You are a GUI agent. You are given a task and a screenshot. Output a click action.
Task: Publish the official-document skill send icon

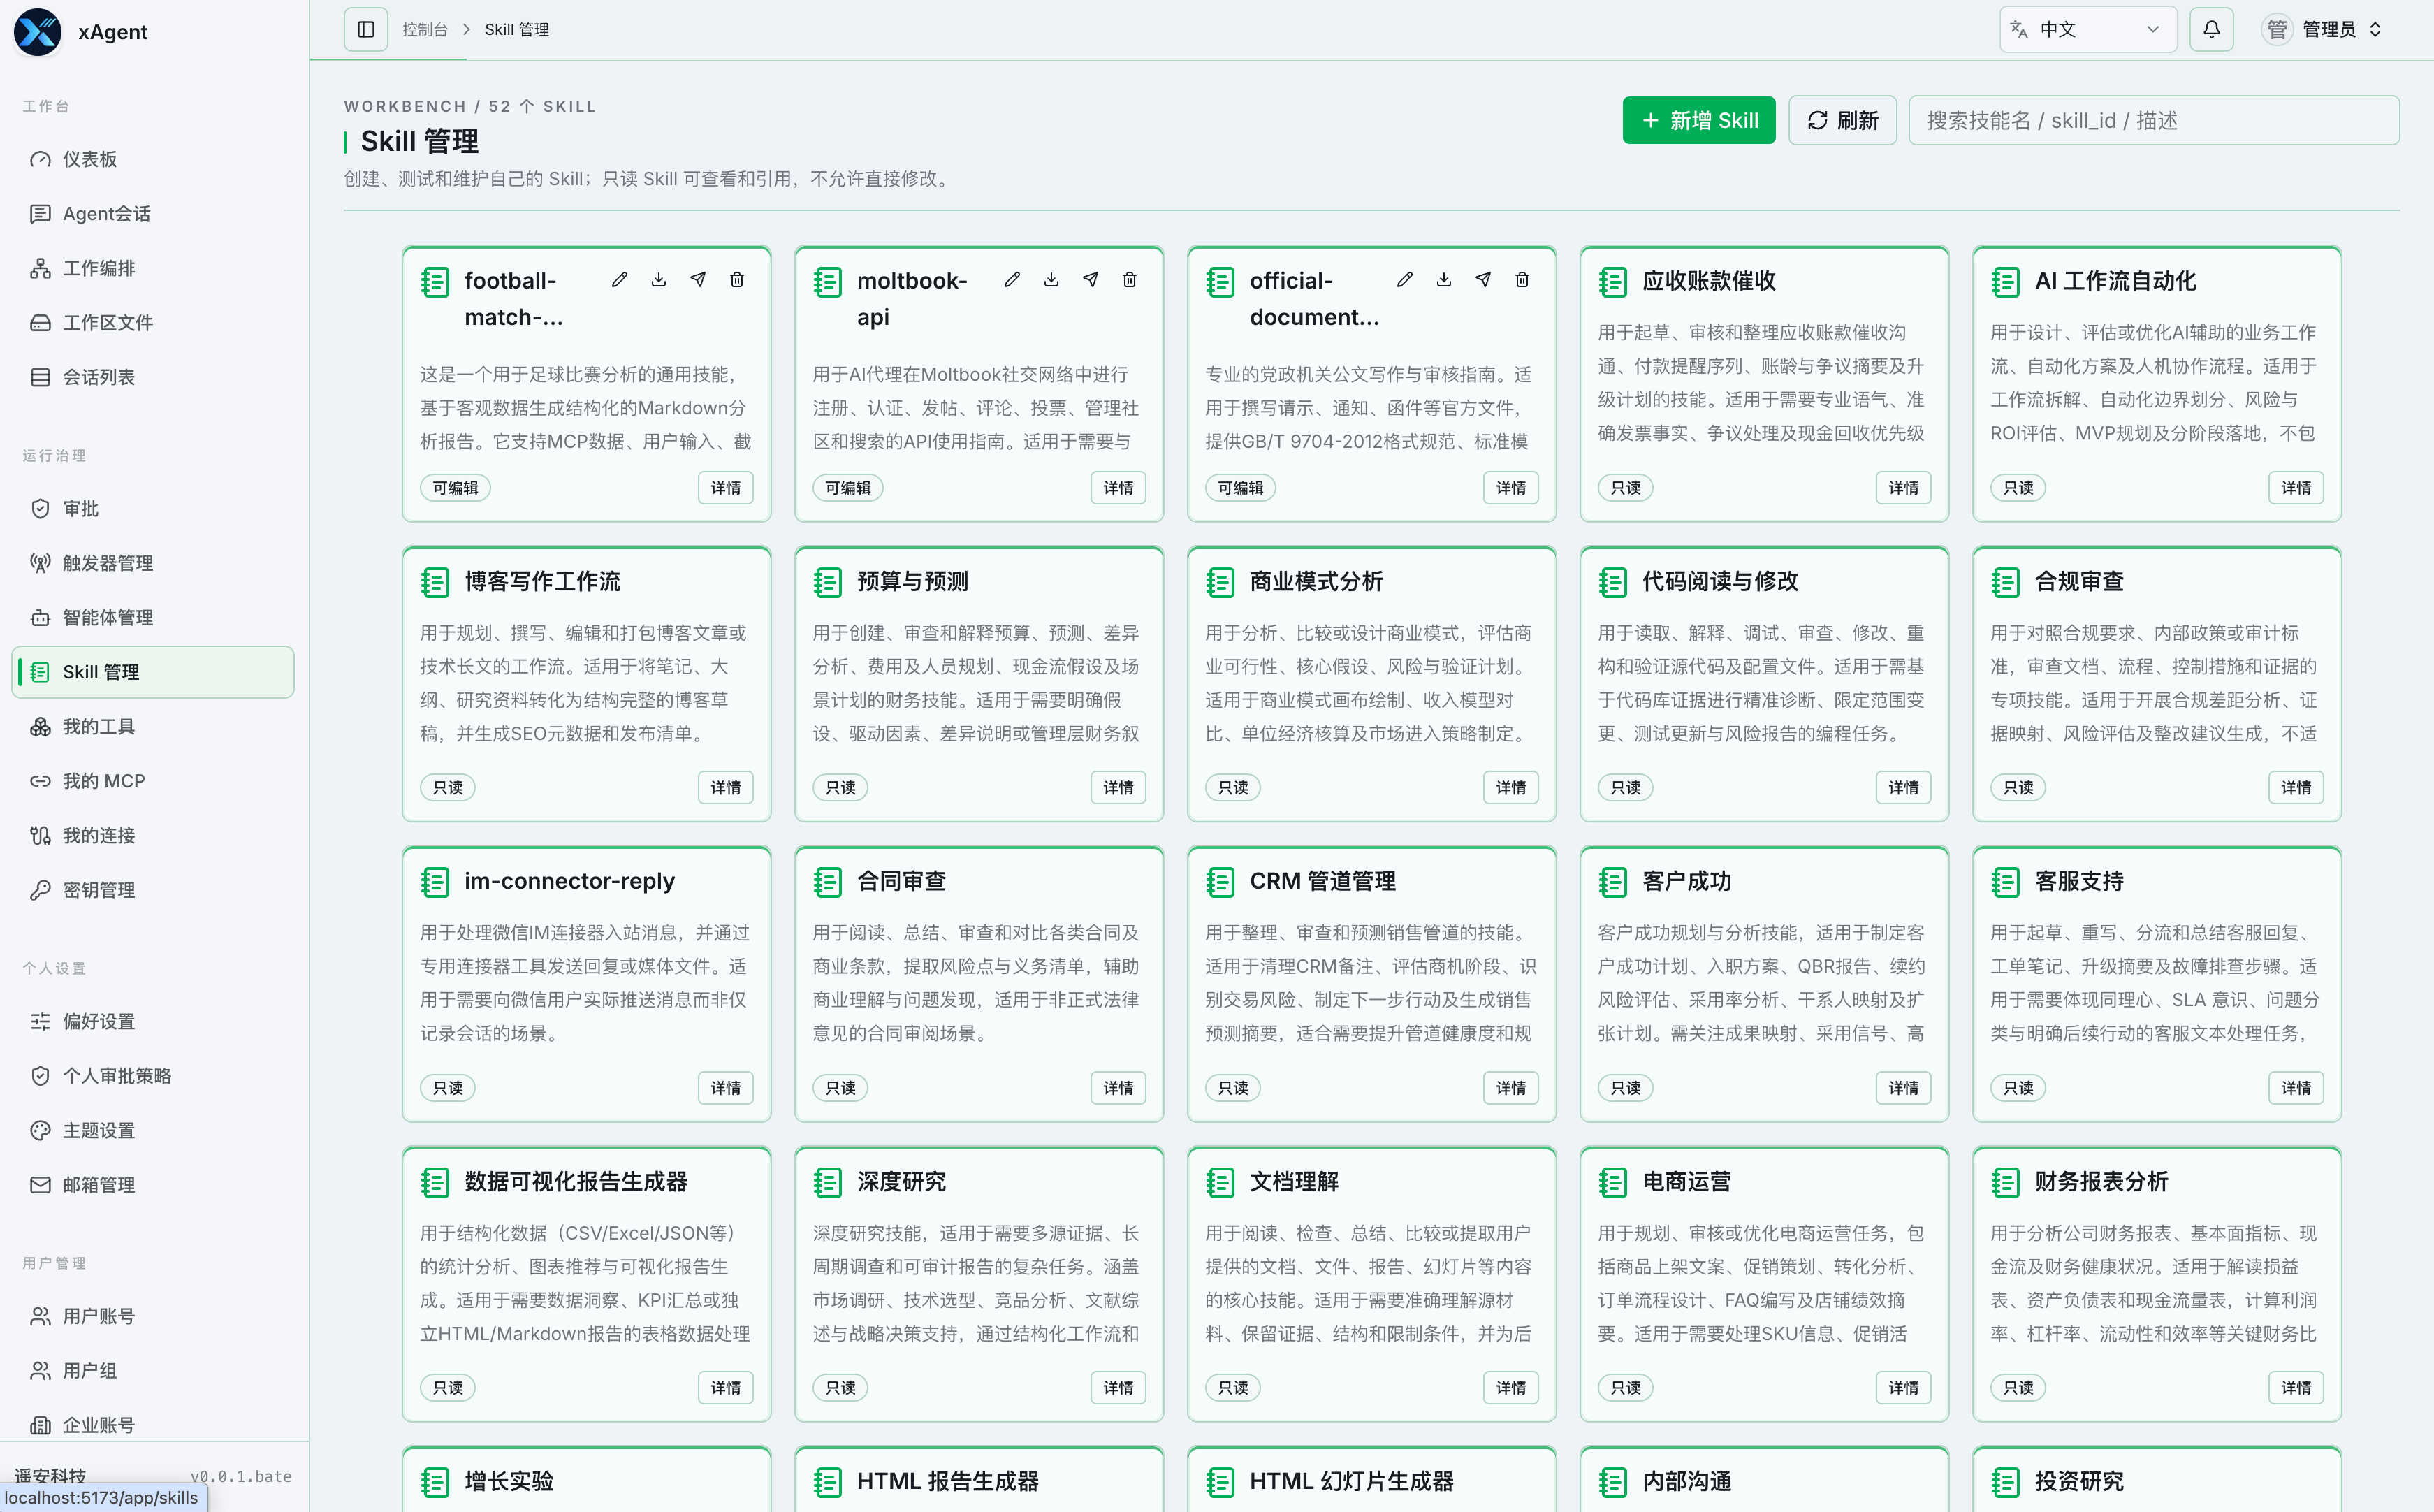pyautogui.click(x=1483, y=280)
